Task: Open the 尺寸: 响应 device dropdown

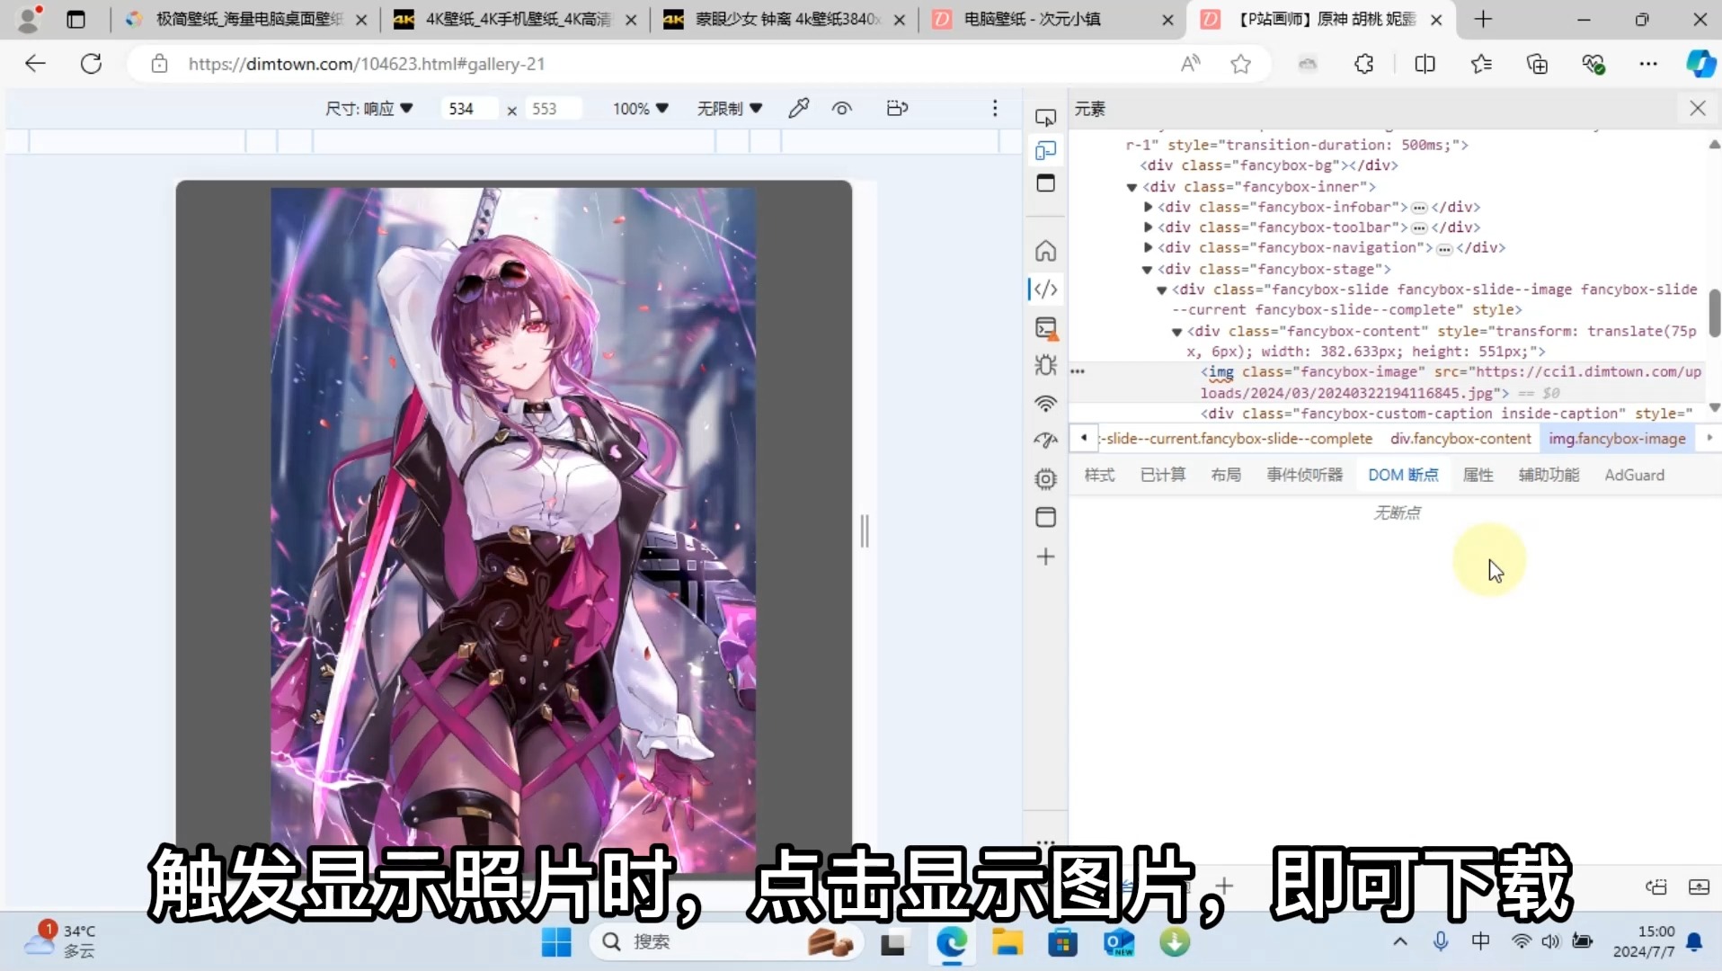Action: click(368, 109)
